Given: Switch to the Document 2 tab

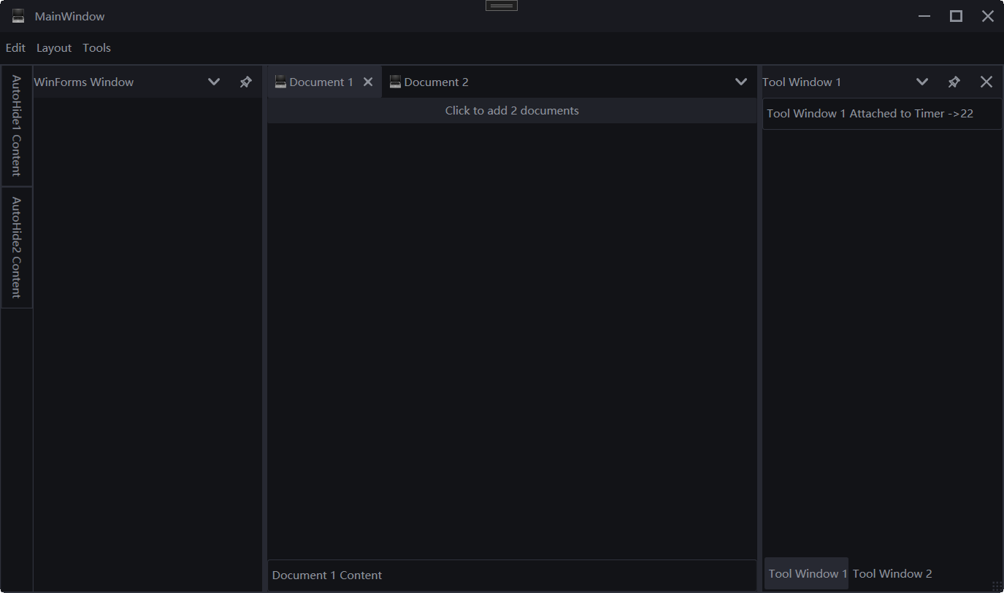Looking at the screenshot, I should [429, 82].
